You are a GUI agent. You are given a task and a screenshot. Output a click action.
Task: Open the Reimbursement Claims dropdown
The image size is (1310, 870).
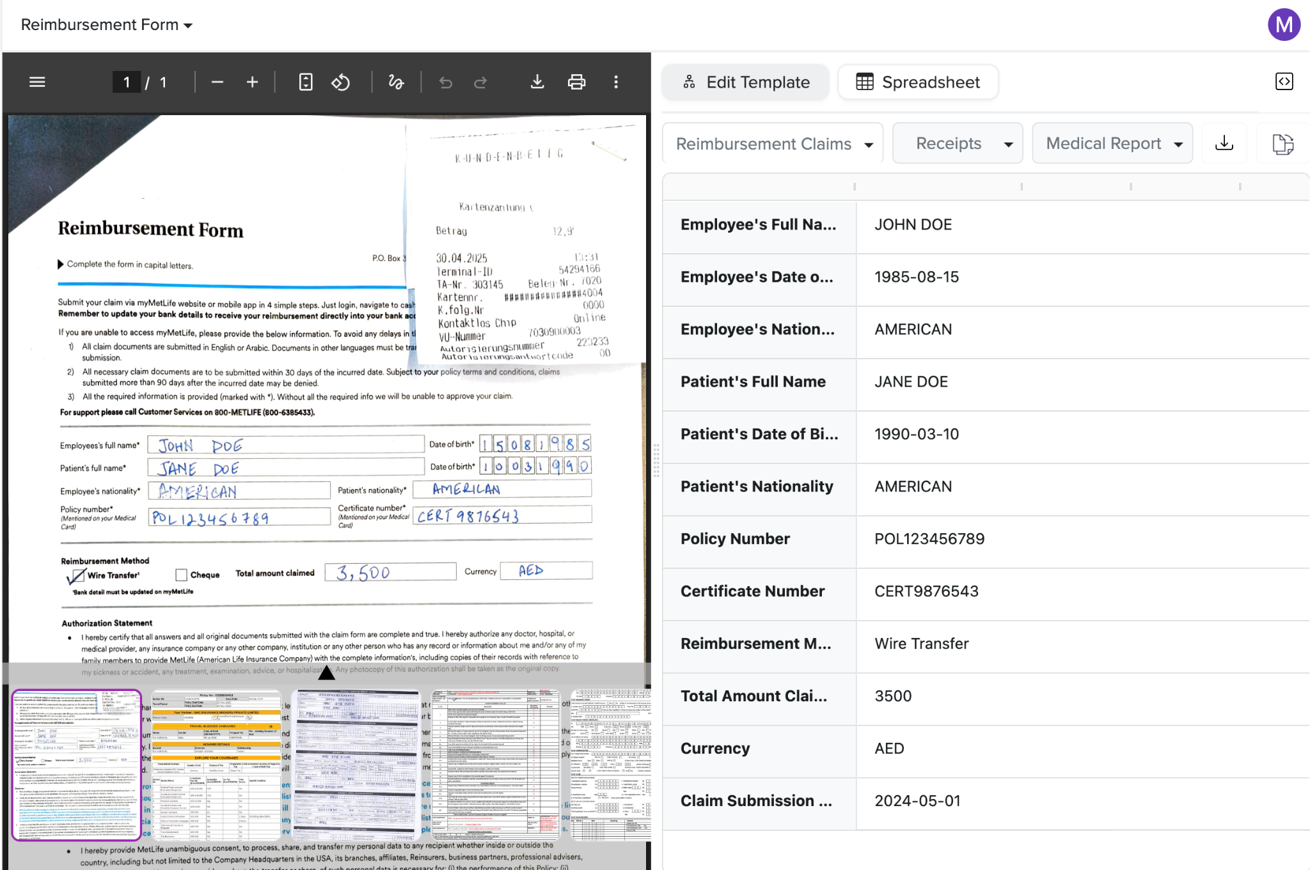(773, 144)
